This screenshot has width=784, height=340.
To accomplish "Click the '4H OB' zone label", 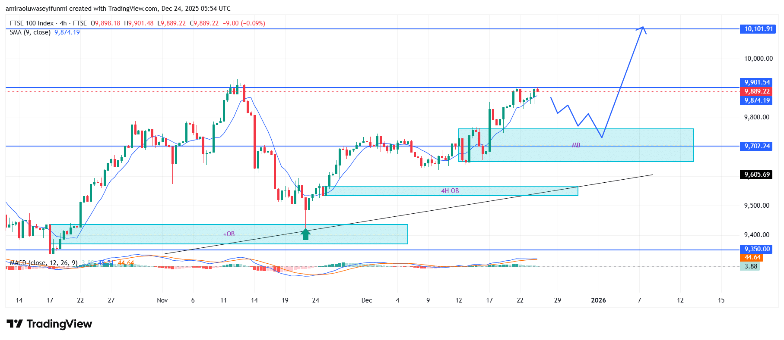I will click(450, 191).
